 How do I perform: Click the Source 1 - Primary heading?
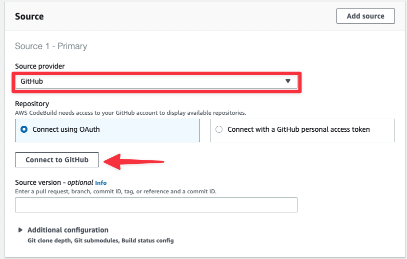point(51,46)
